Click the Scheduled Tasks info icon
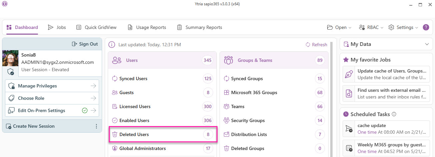435x157 pixels. point(394,114)
